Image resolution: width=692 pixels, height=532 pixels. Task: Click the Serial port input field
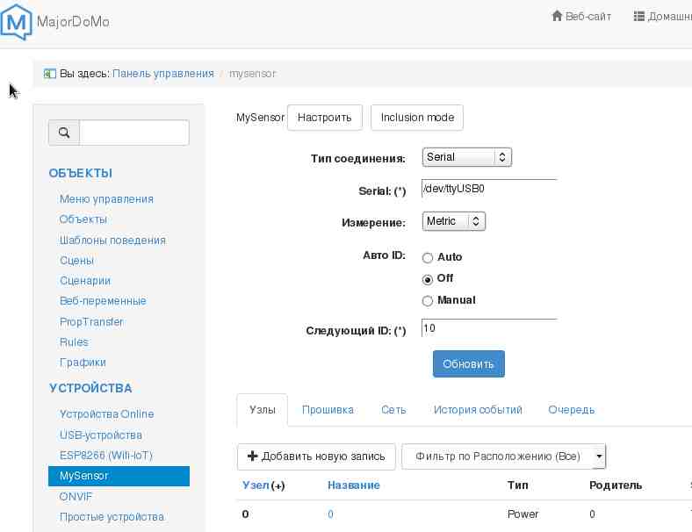(x=489, y=189)
